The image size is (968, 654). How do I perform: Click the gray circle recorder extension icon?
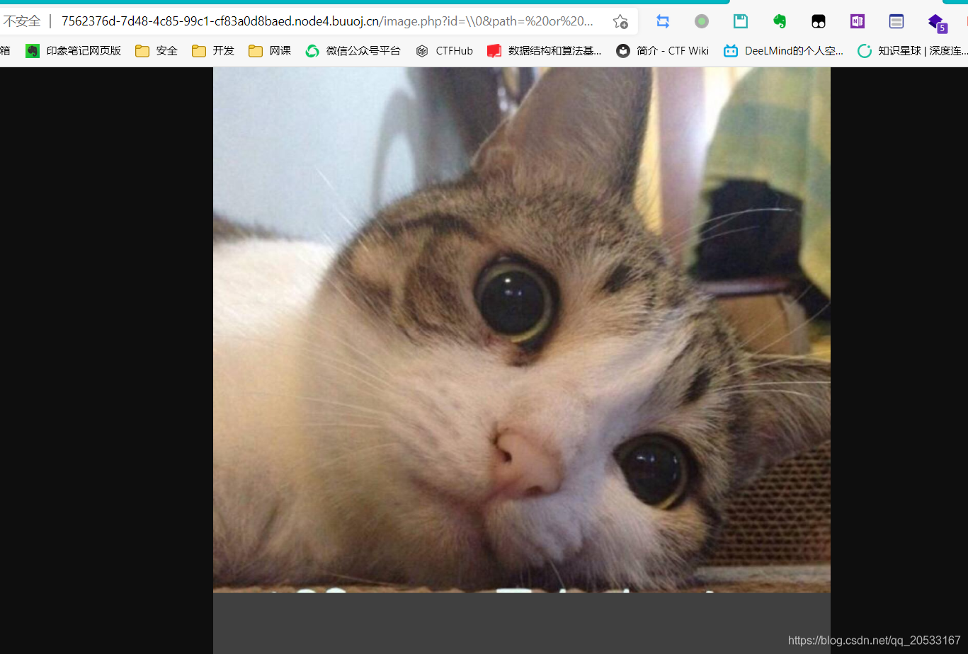tap(702, 21)
